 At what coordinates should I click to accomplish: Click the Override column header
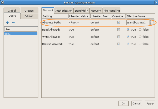pos(118,16)
